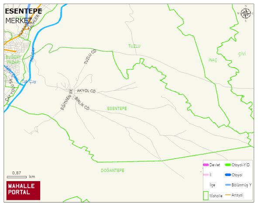This screenshot has height=206, width=258.
Task: Select the BİRLİK CD street label
Action: pos(82,103)
